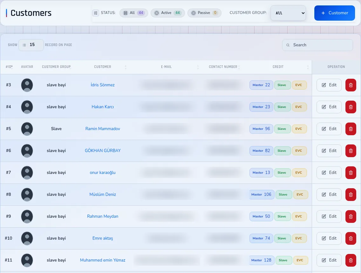This screenshot has height=273, width=361.
Task: Click the list icon in records-per-page box
Action: pyautogui.click(x=24, y=45)
